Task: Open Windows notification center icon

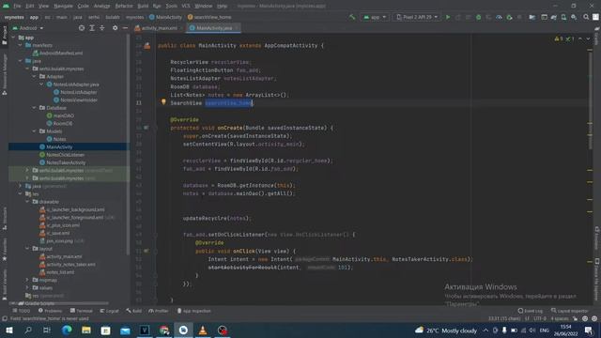Action: coord(589,330)
